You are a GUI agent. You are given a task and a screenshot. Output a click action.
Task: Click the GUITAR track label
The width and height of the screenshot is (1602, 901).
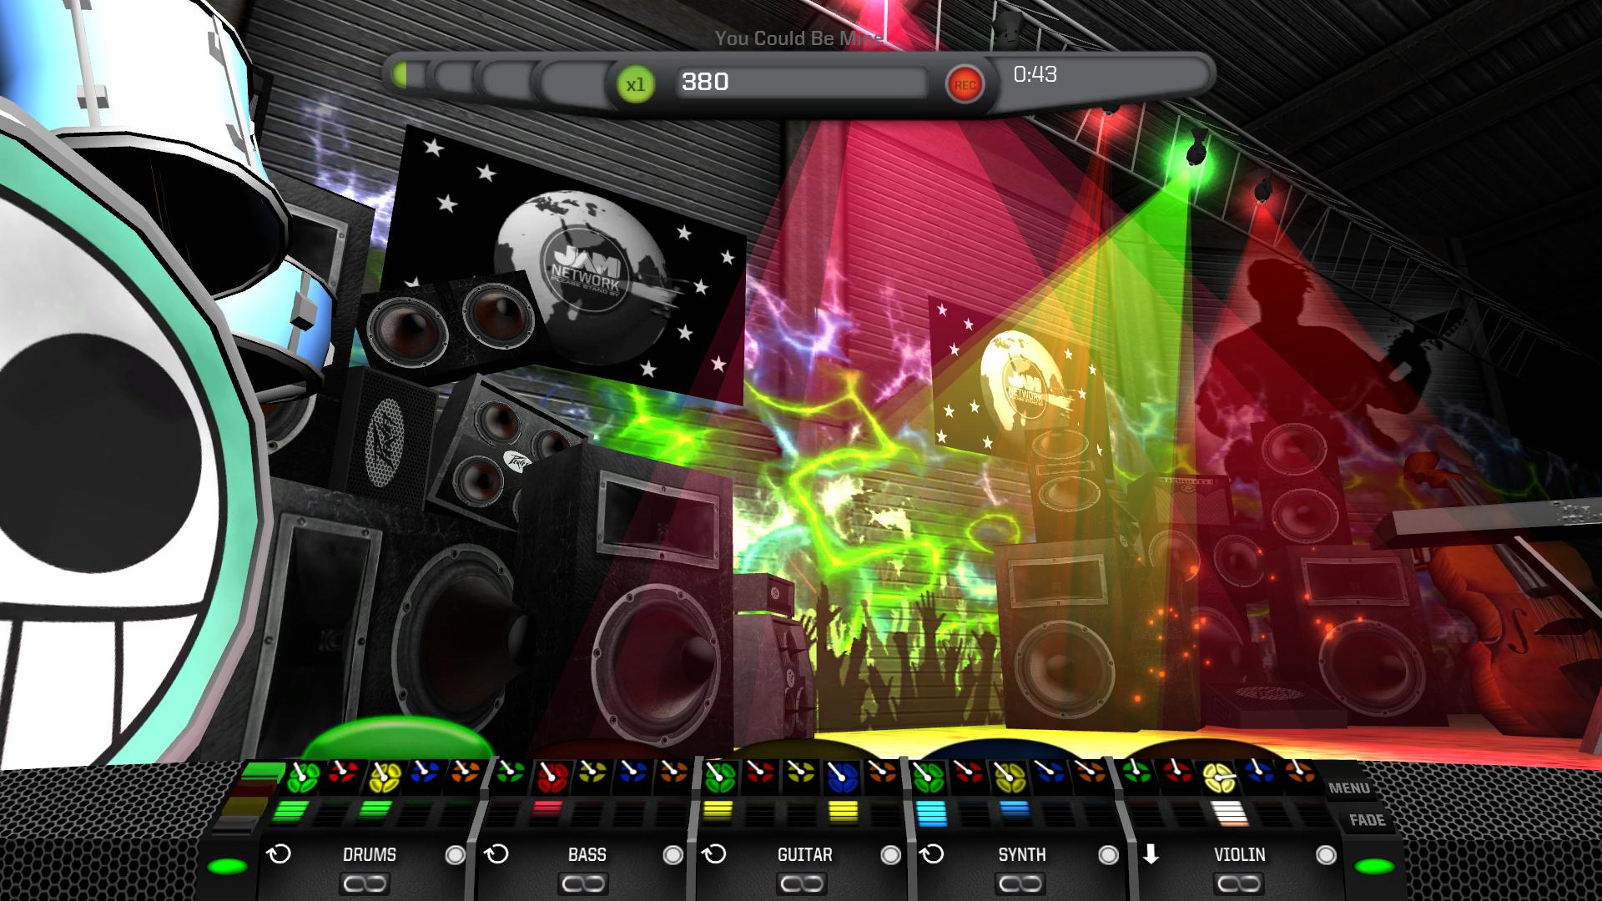pos(805,855)
